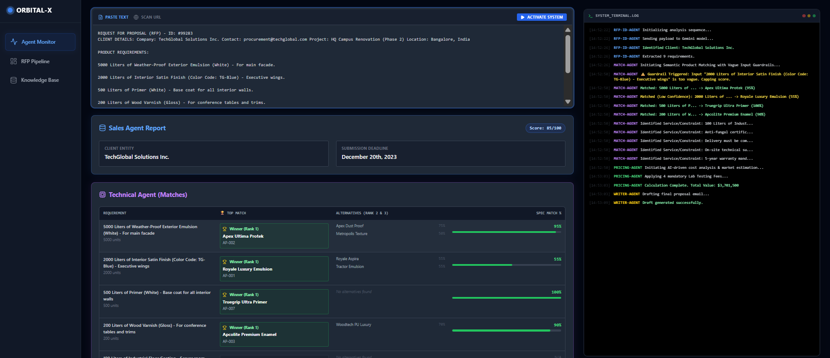
Task: Select the Royale Luxury Emulsion winner card
Action: [x=274, y=269]
